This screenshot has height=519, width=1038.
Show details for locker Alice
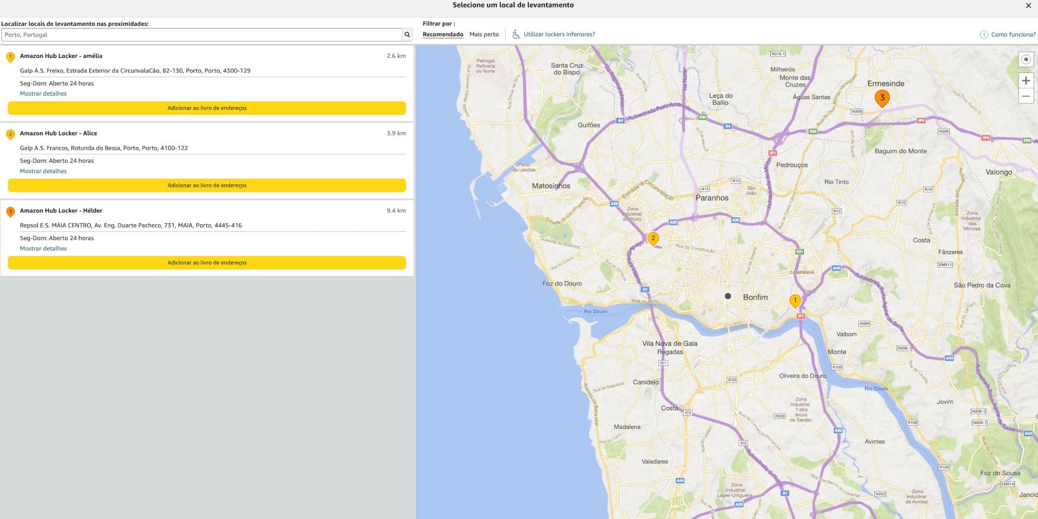pyautogui.click(x=43, y=171)
